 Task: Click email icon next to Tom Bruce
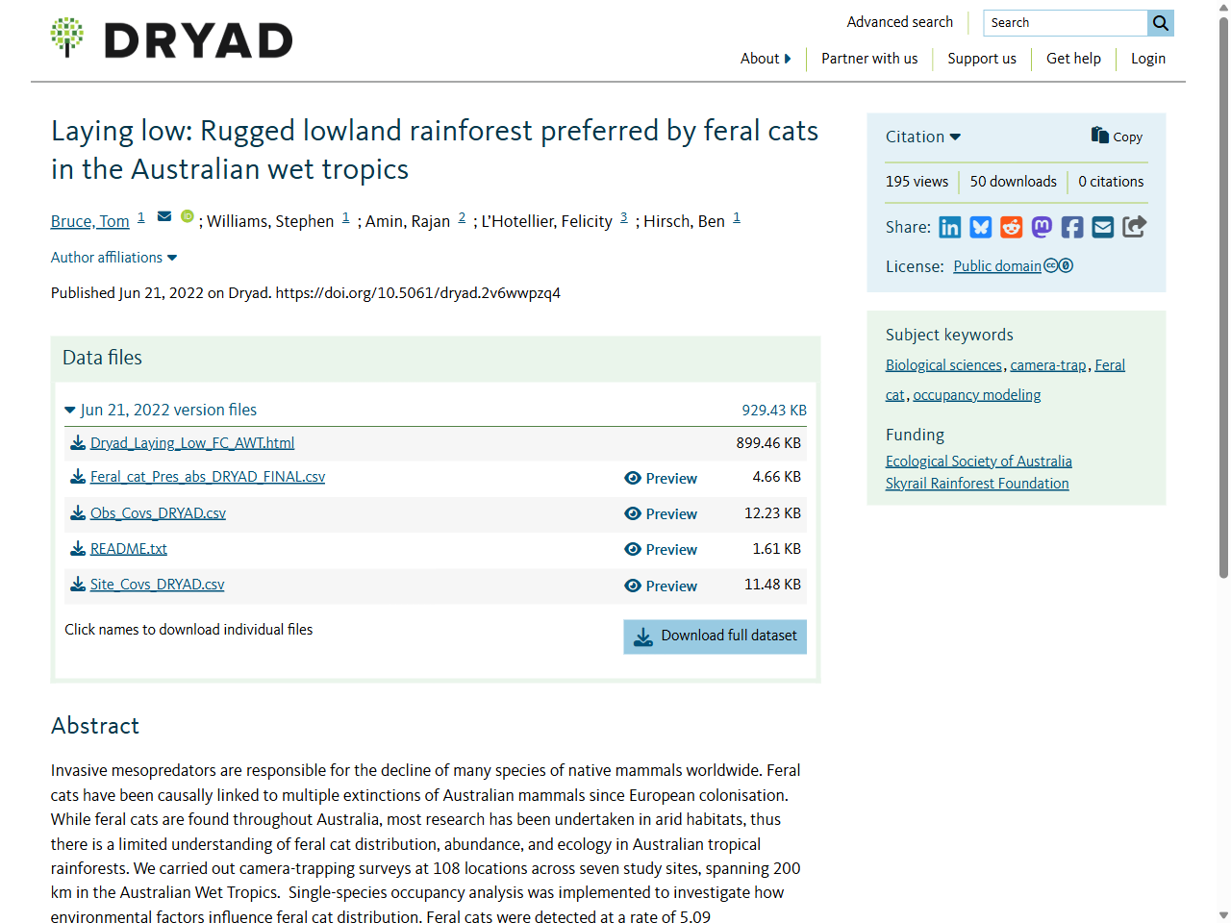[164, 217]
